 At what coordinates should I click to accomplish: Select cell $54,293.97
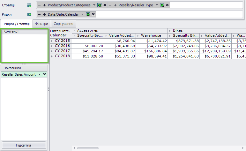152,46
